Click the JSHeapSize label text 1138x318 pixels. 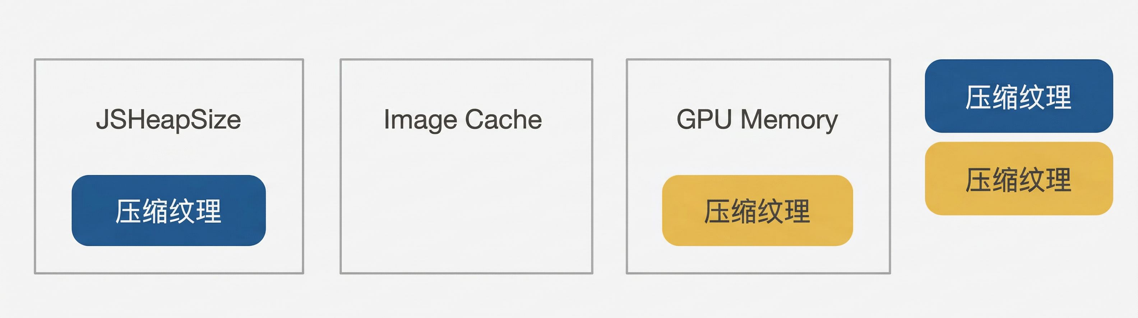[x=168, y=120]
